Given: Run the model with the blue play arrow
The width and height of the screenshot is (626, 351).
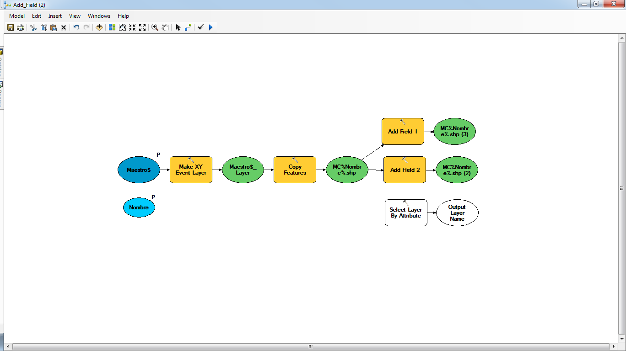Looking at the screenshot, I should 210,27.
